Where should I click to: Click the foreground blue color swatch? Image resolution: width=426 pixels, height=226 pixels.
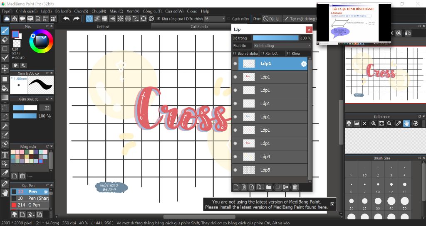[15, 34]
